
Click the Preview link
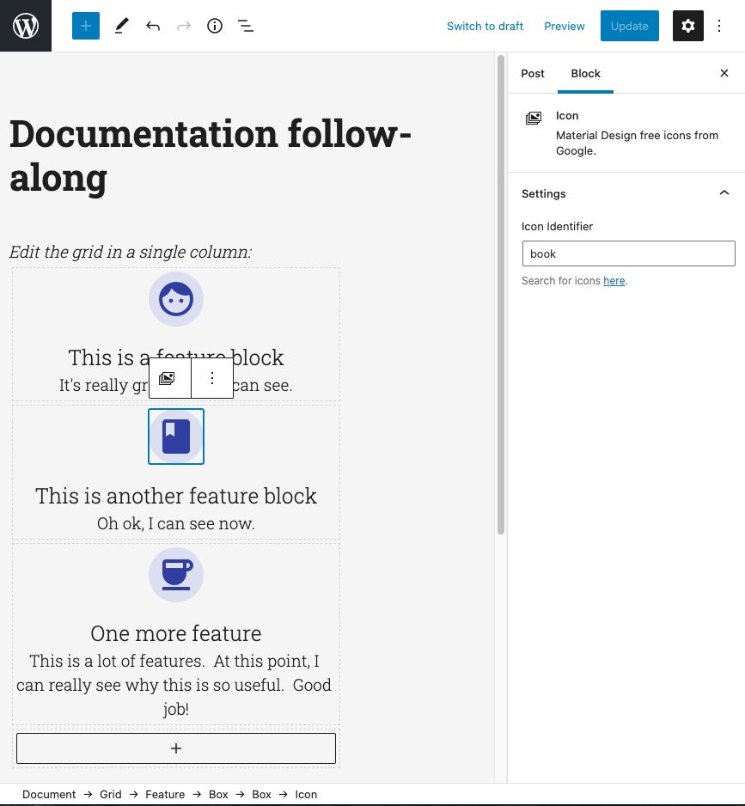pos(564,26)
